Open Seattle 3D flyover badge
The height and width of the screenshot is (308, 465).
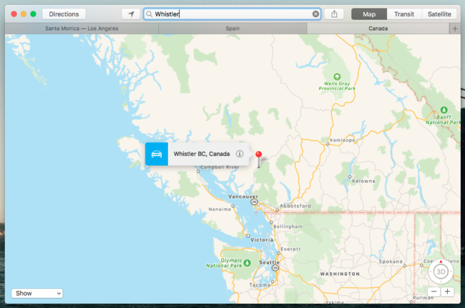275,268
